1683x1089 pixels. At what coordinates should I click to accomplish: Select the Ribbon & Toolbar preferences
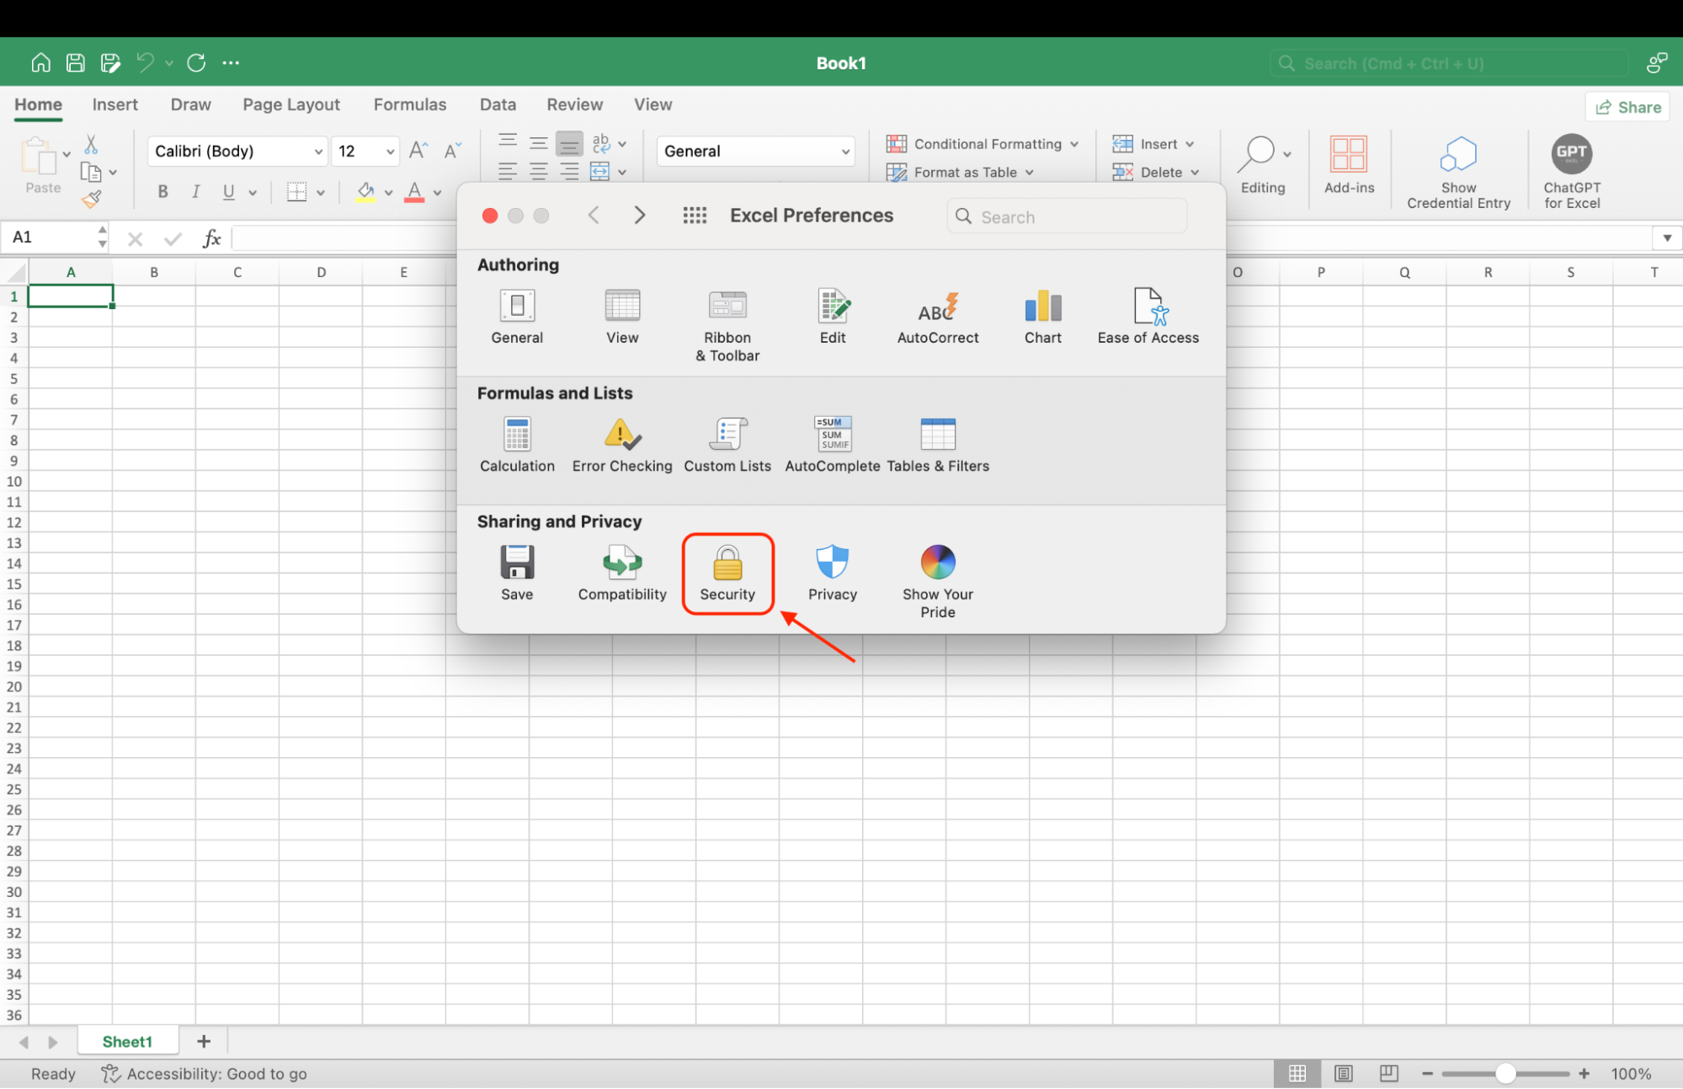(727, 324)
